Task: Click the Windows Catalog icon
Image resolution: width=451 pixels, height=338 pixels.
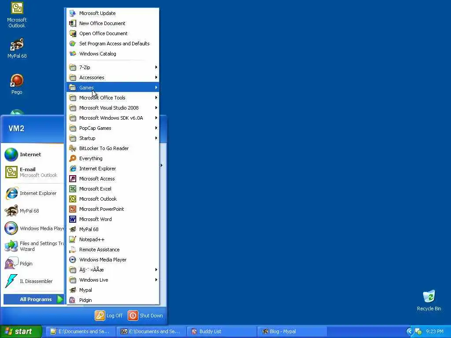Action: (x=73, y=53)
